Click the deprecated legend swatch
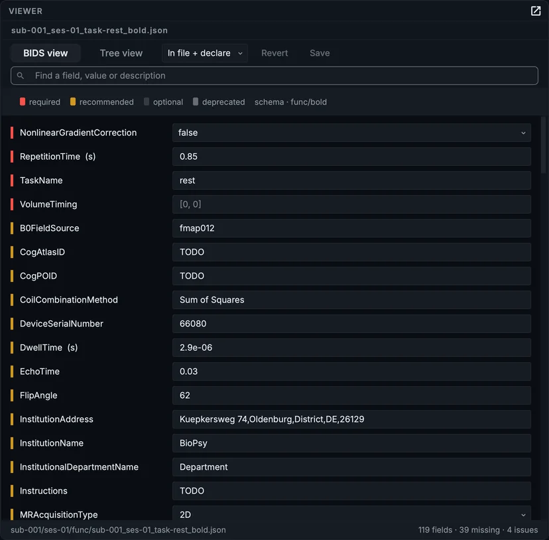This screenshot has width=549, height=540. [196, 101]
